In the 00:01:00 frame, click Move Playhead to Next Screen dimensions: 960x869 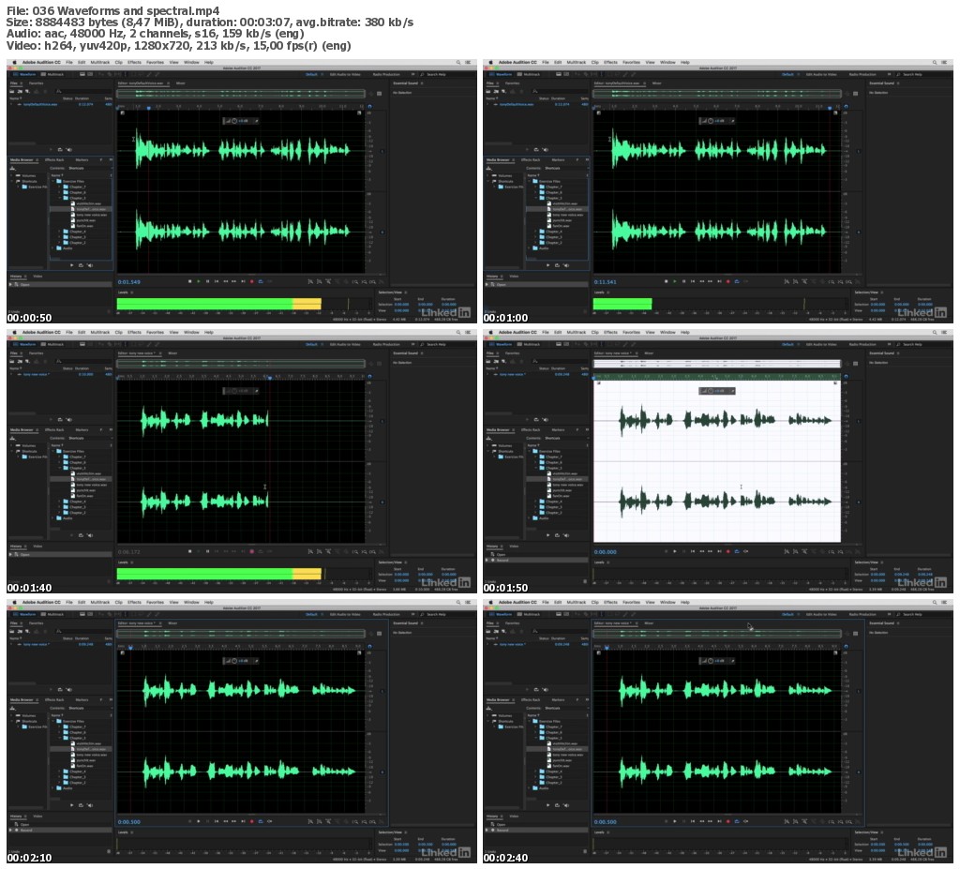click(x=719, y=282)
